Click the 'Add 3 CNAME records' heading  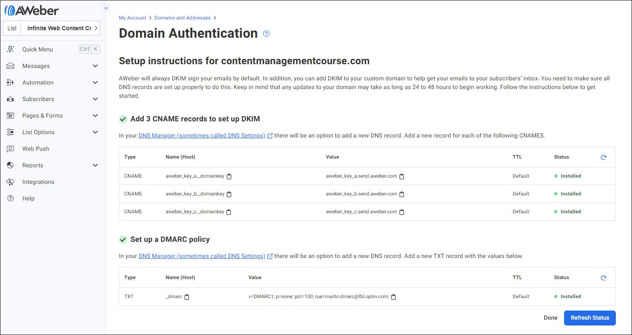coord(195,119)
